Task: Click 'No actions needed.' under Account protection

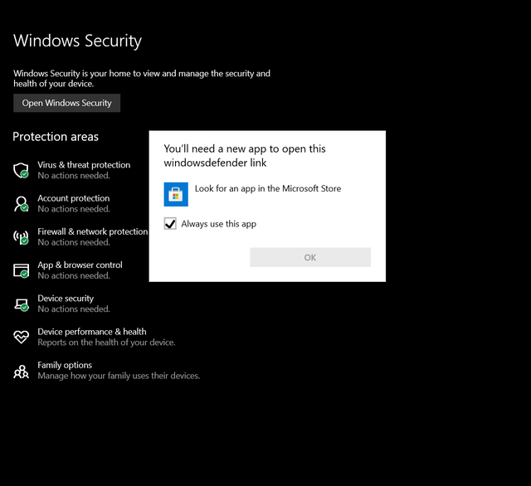Action: click(x=74, y=209)
